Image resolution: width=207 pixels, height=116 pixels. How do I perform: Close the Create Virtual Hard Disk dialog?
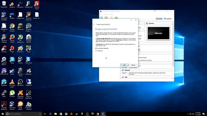[x=136, y=20]
